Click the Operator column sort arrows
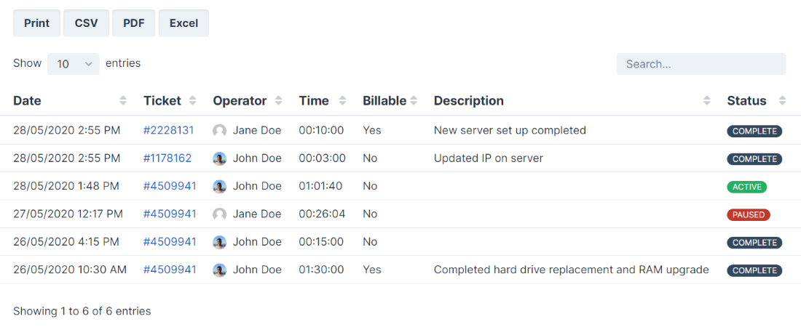Screen dimensions: 801x327 (278, 101)
